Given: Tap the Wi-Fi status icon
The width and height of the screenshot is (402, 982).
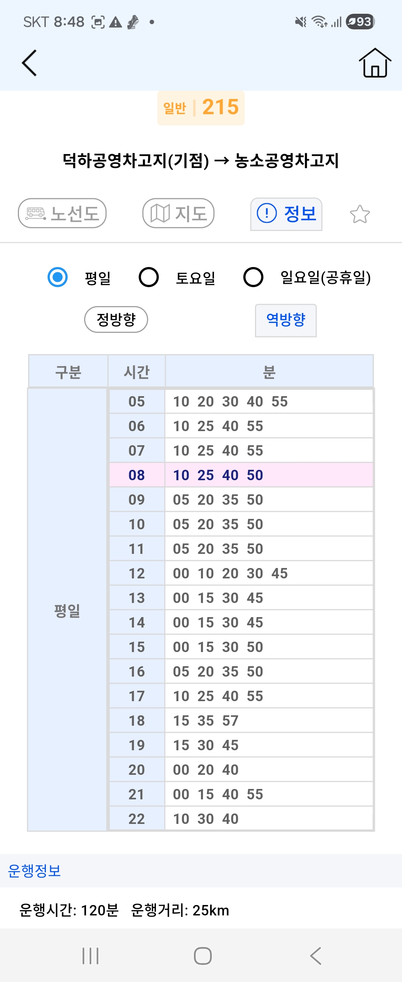Looking at the screenshot, I should point(319,22).
